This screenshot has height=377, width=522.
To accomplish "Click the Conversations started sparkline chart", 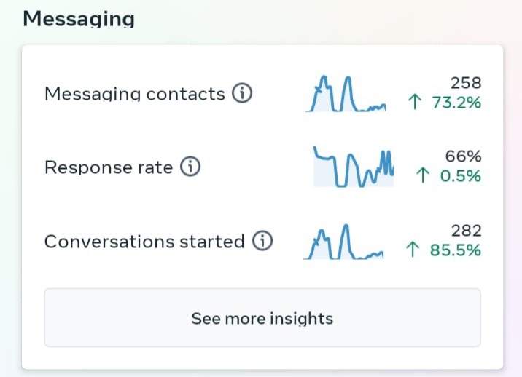I will 343,242.
